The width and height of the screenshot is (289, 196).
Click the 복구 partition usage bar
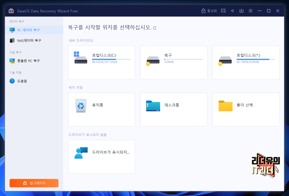coord(184,59)
